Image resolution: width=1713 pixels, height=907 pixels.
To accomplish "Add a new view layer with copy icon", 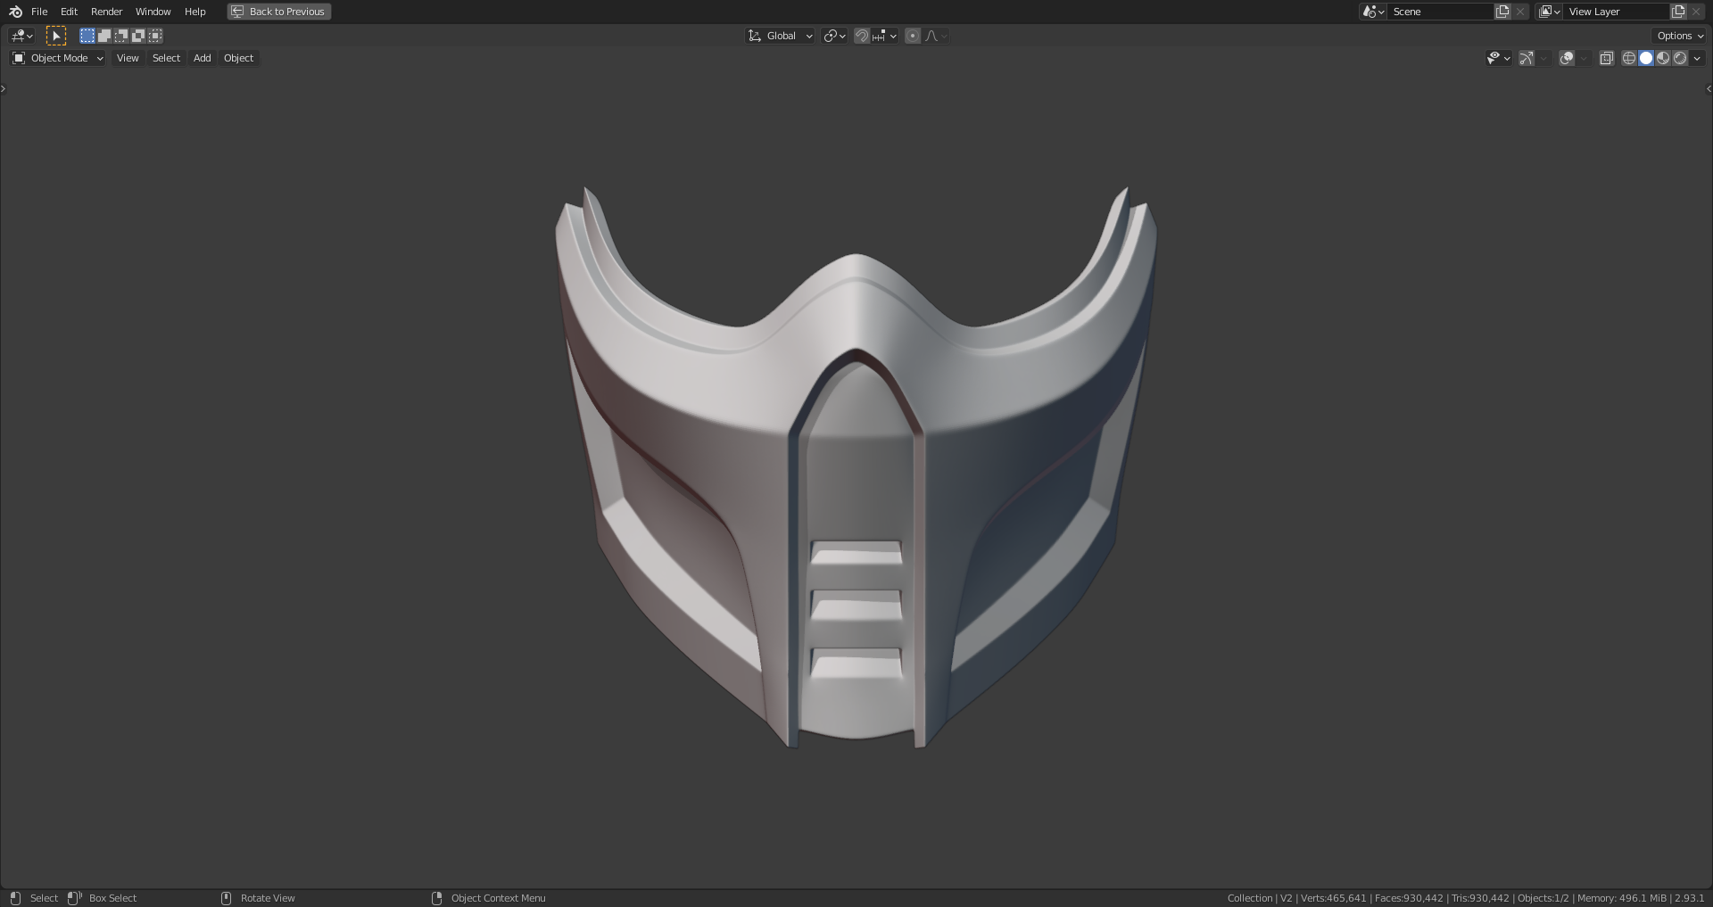I will click(1678, 12).
